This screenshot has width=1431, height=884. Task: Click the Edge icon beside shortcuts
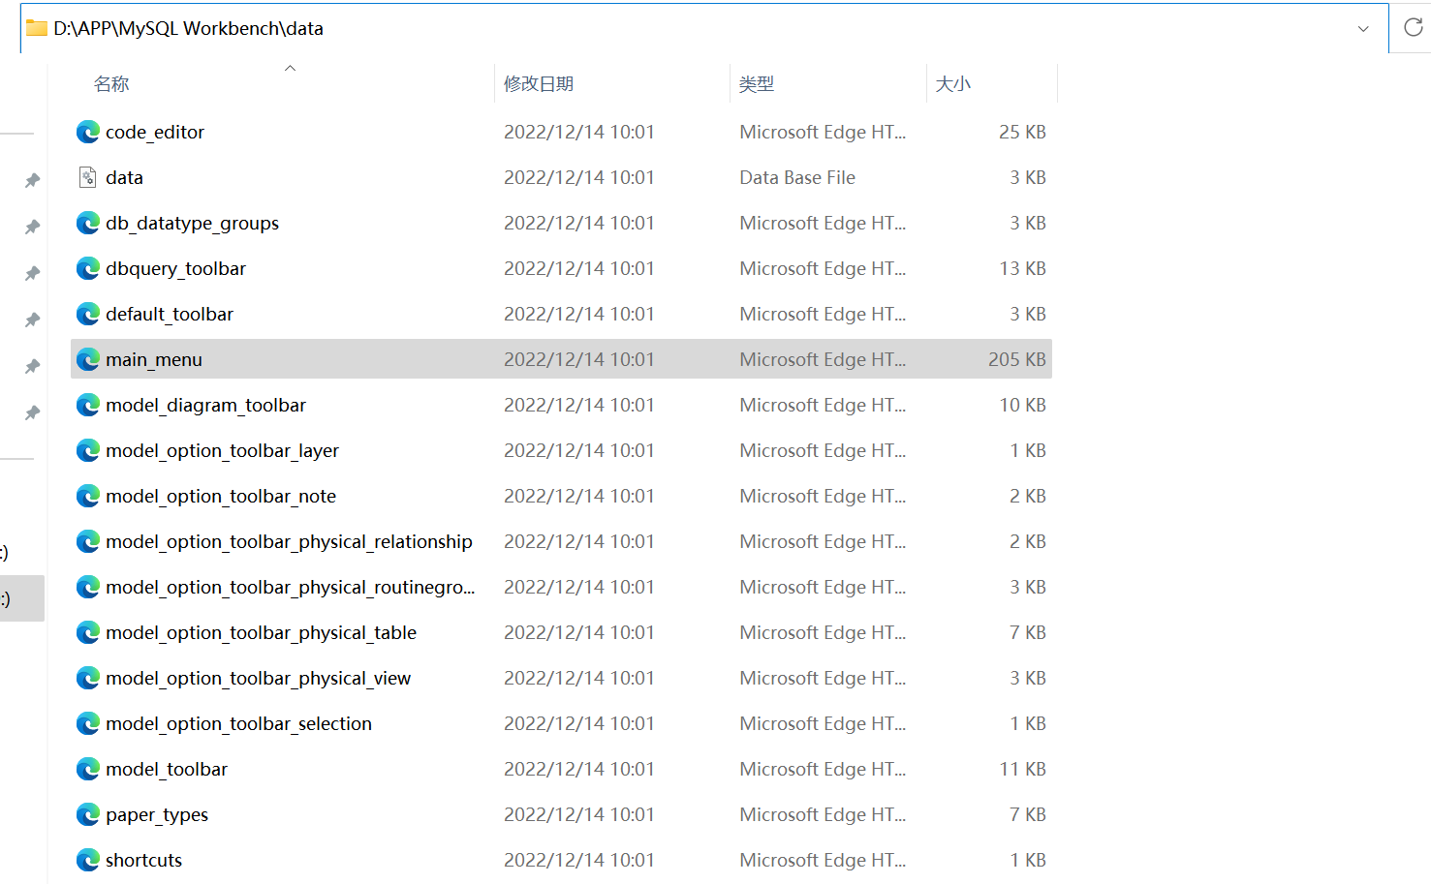(x=88, y=860)
